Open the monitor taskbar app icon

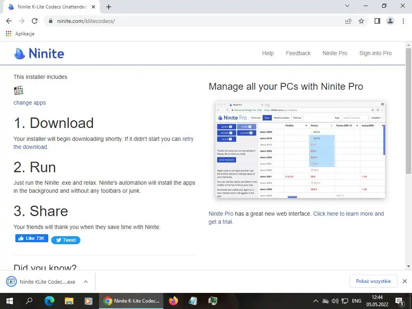click(x=212, y=301)
